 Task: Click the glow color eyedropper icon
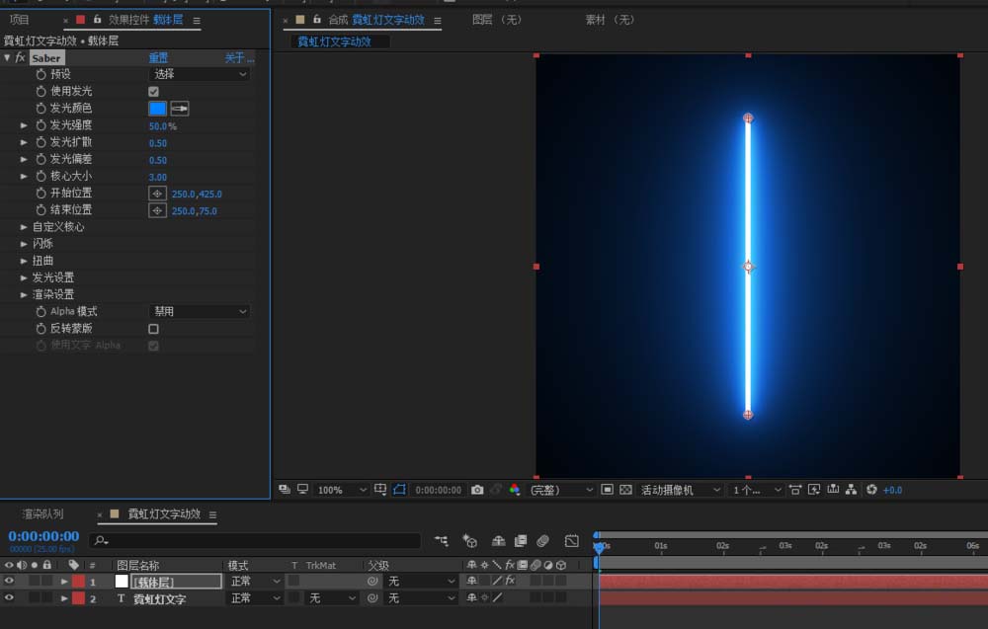(x=180, y=109)
